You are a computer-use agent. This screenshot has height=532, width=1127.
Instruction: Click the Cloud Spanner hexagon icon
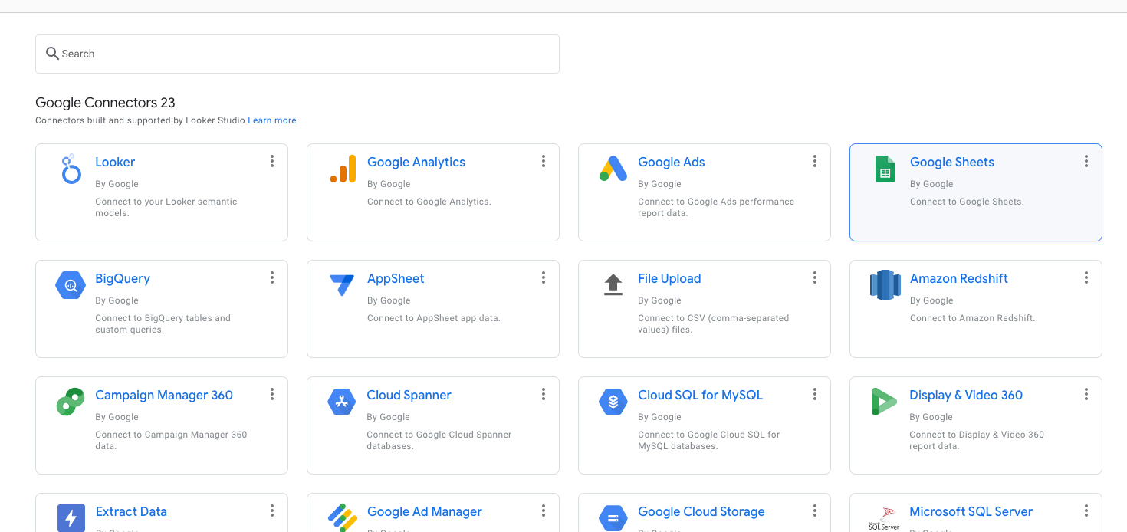pyautogui.click(x=342, y=402)
